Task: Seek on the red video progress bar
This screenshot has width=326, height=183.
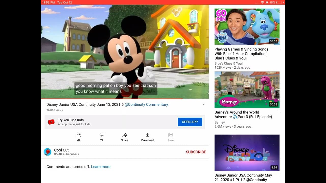Action: coord(125,99)
